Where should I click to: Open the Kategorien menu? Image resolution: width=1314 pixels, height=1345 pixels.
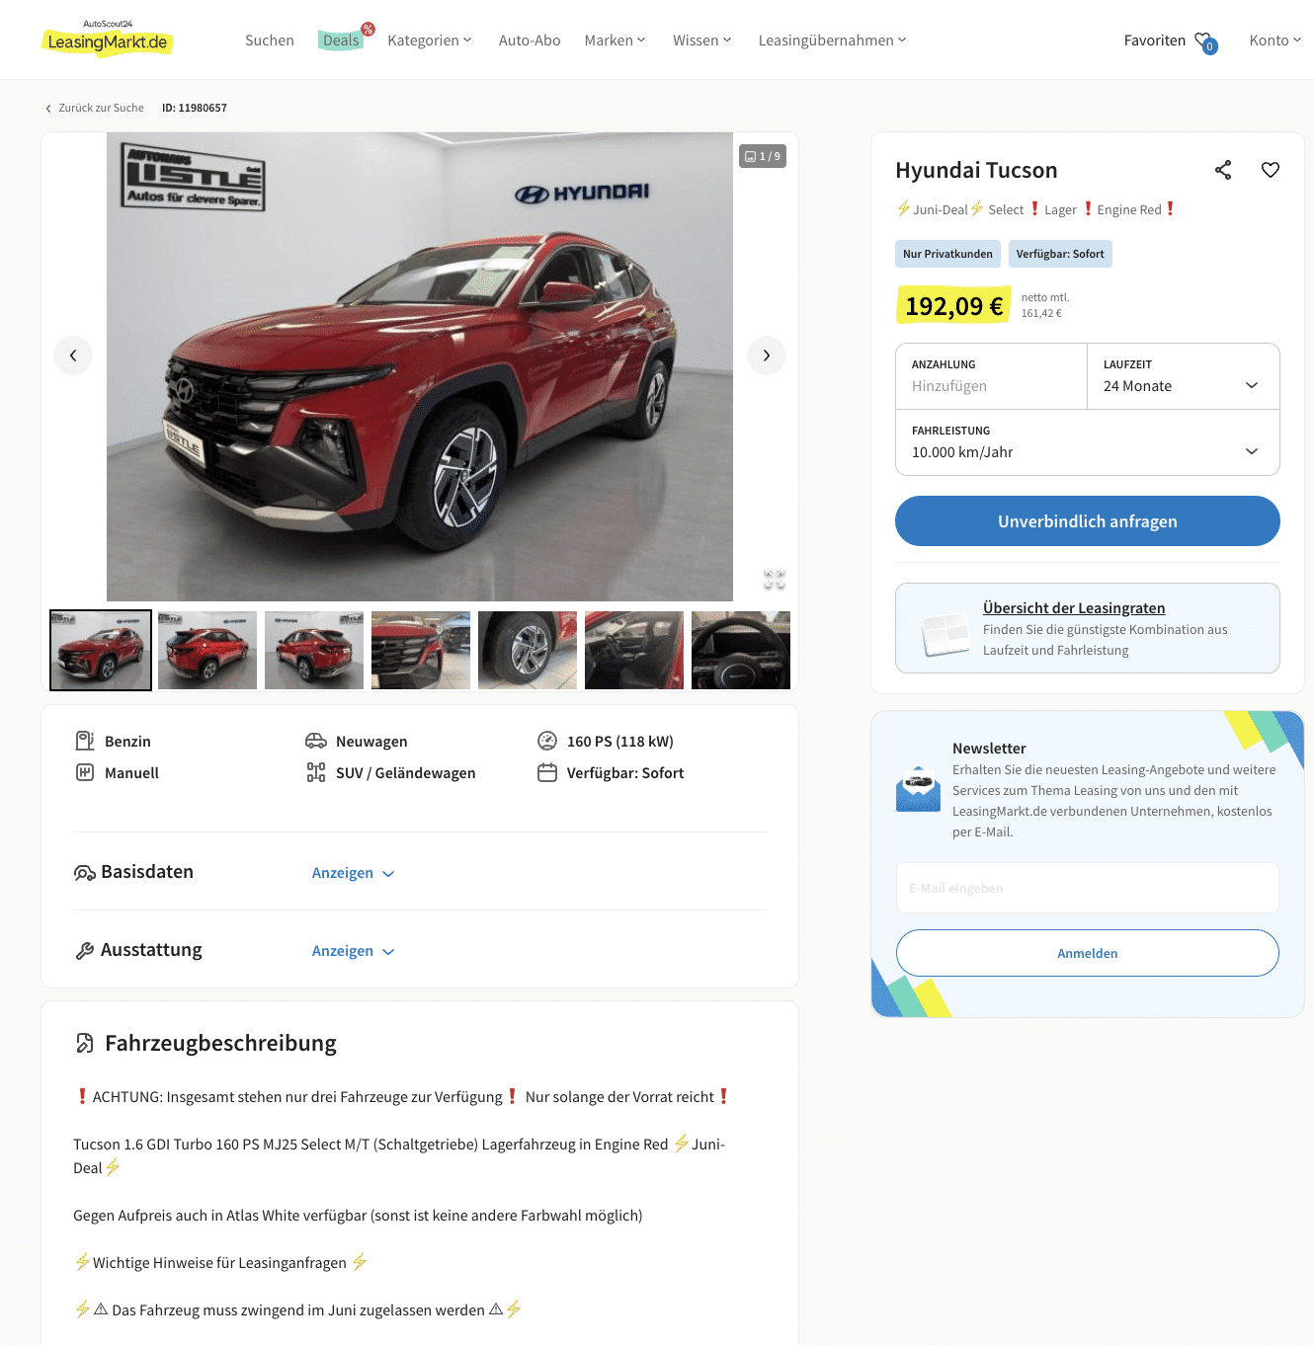point(430,40)
